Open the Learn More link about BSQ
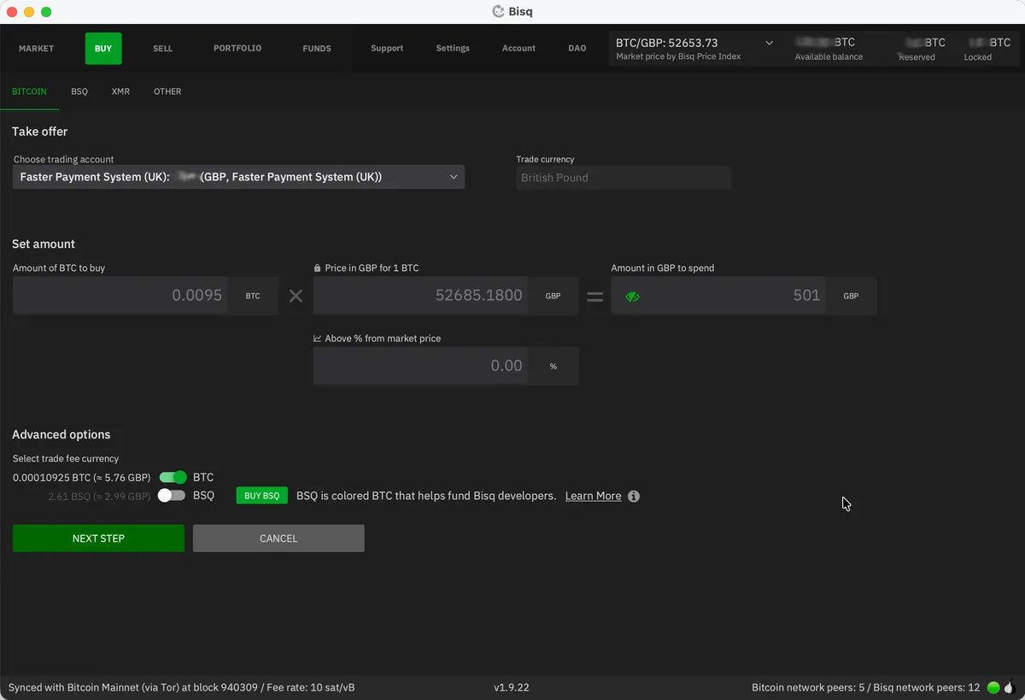Screen dimensions: 1025x700 pyautogui.click(x=593, y=496)
